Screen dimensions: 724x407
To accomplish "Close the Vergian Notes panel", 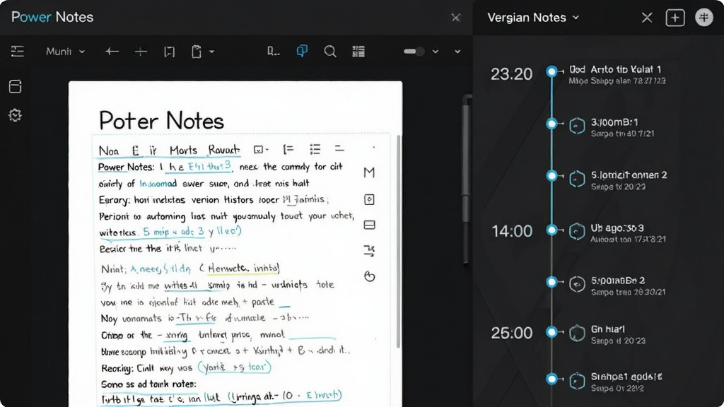I will tap(647, 18).
